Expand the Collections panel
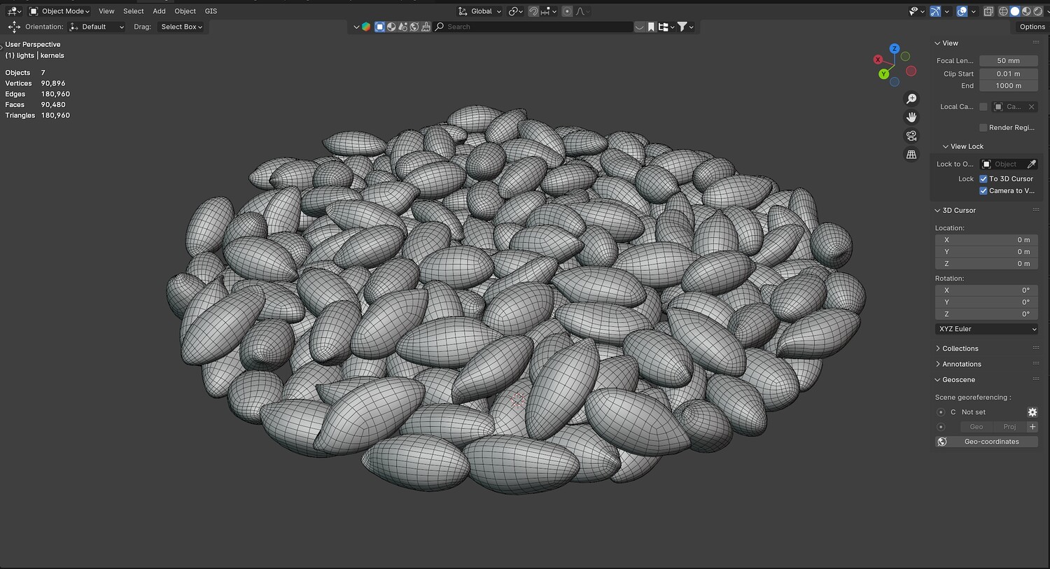 [960, 349]
